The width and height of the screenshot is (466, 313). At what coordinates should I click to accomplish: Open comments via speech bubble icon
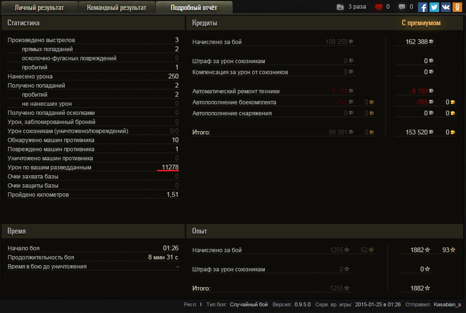402,7
